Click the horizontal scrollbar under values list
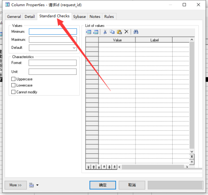The width and height of the screenshot is (208, 195). pos(153,167)
